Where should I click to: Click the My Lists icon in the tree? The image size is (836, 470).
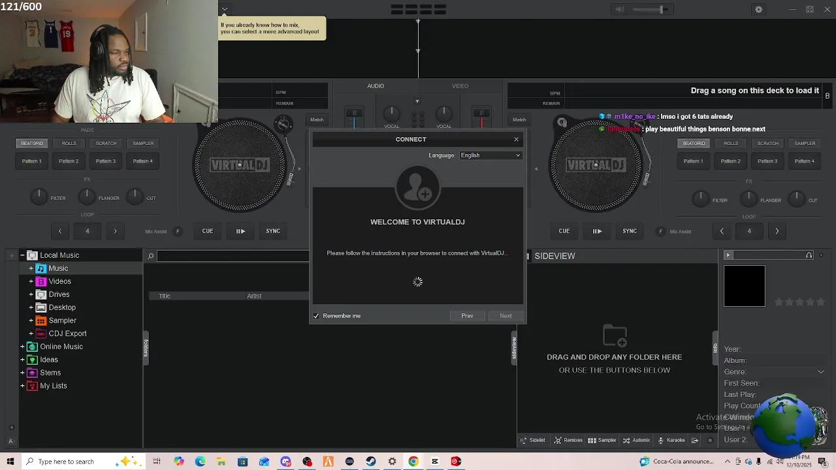[x=32, y=386]
